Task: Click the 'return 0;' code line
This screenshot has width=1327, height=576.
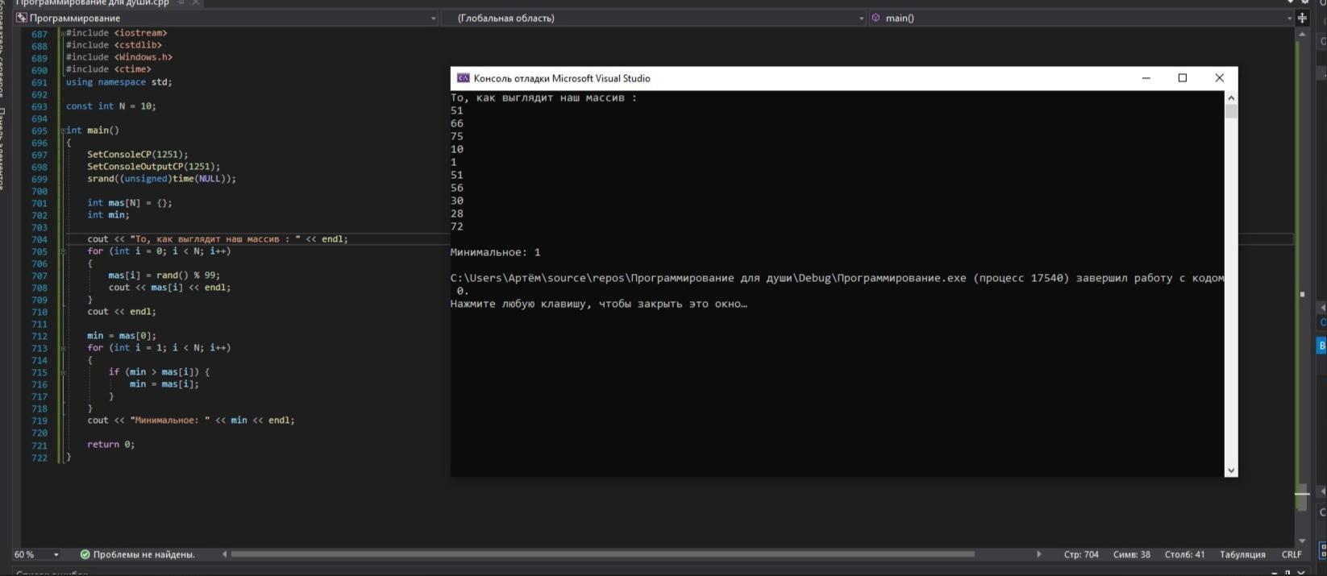Action: [x=111, y=445]
